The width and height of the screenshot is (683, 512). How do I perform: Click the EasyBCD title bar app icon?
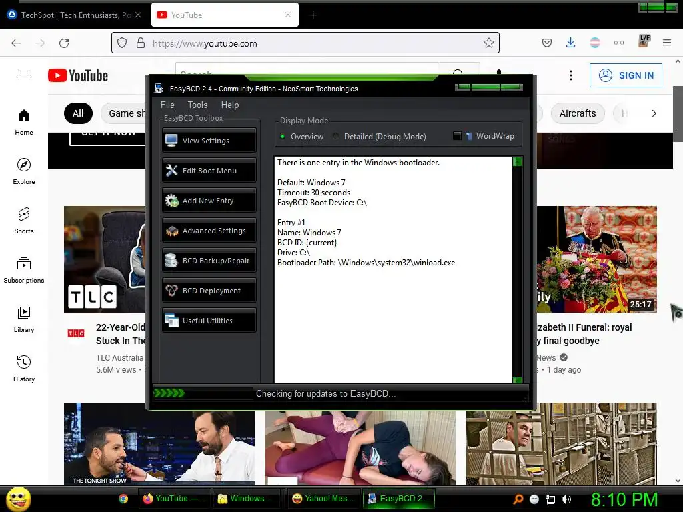coord(159,89)
